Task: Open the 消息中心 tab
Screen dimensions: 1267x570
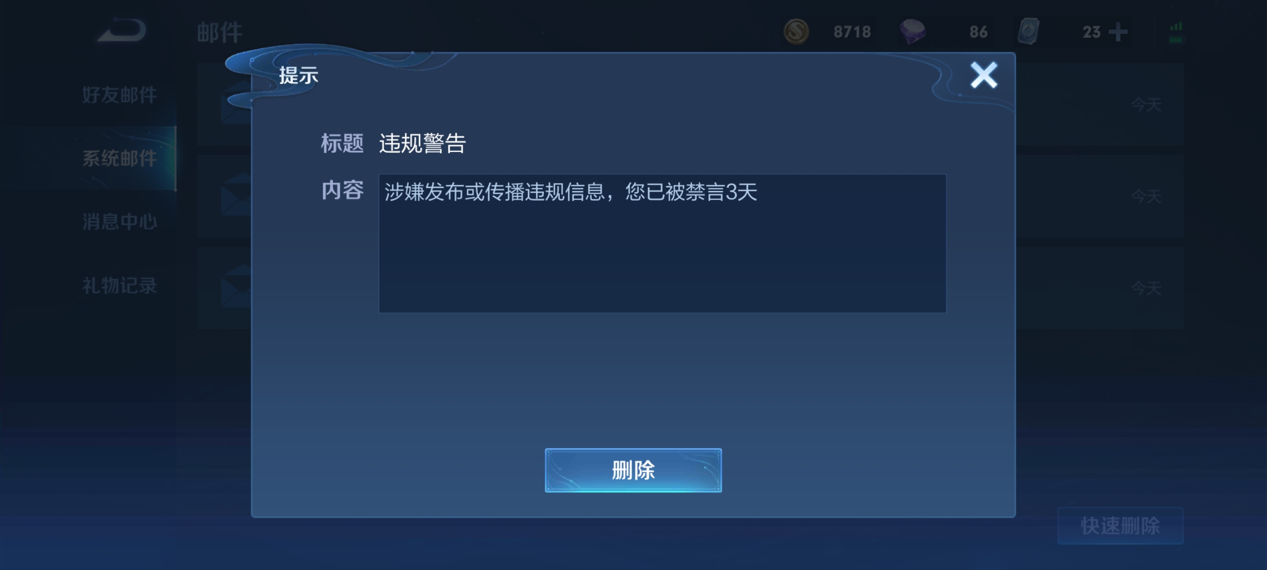Action: 120,222
